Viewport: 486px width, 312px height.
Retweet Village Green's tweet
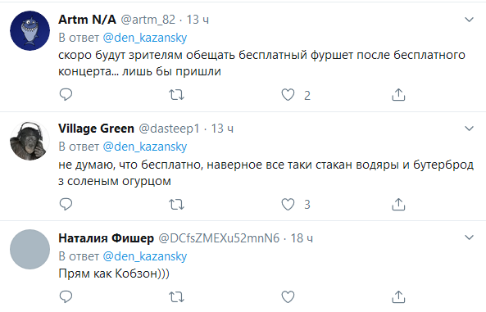coord(176,205)
